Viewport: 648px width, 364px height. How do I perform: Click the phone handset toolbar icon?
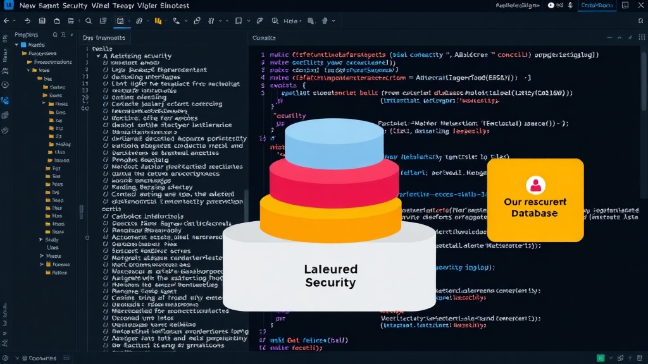click(x=177, y=21)
